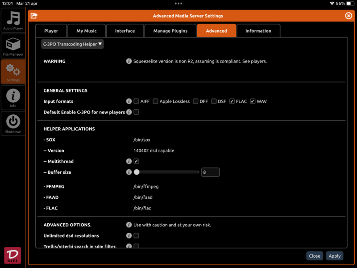Screen dimensions: 357x268
Task: Show info for Default Enable C-3PO
Action: 129,112
